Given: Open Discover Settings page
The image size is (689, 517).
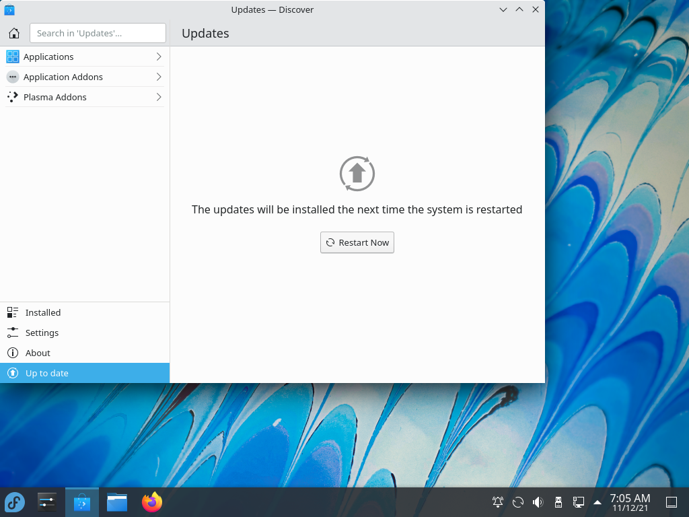Looking at the screenshot, I should pyautogui.click(x=84, y=333).
